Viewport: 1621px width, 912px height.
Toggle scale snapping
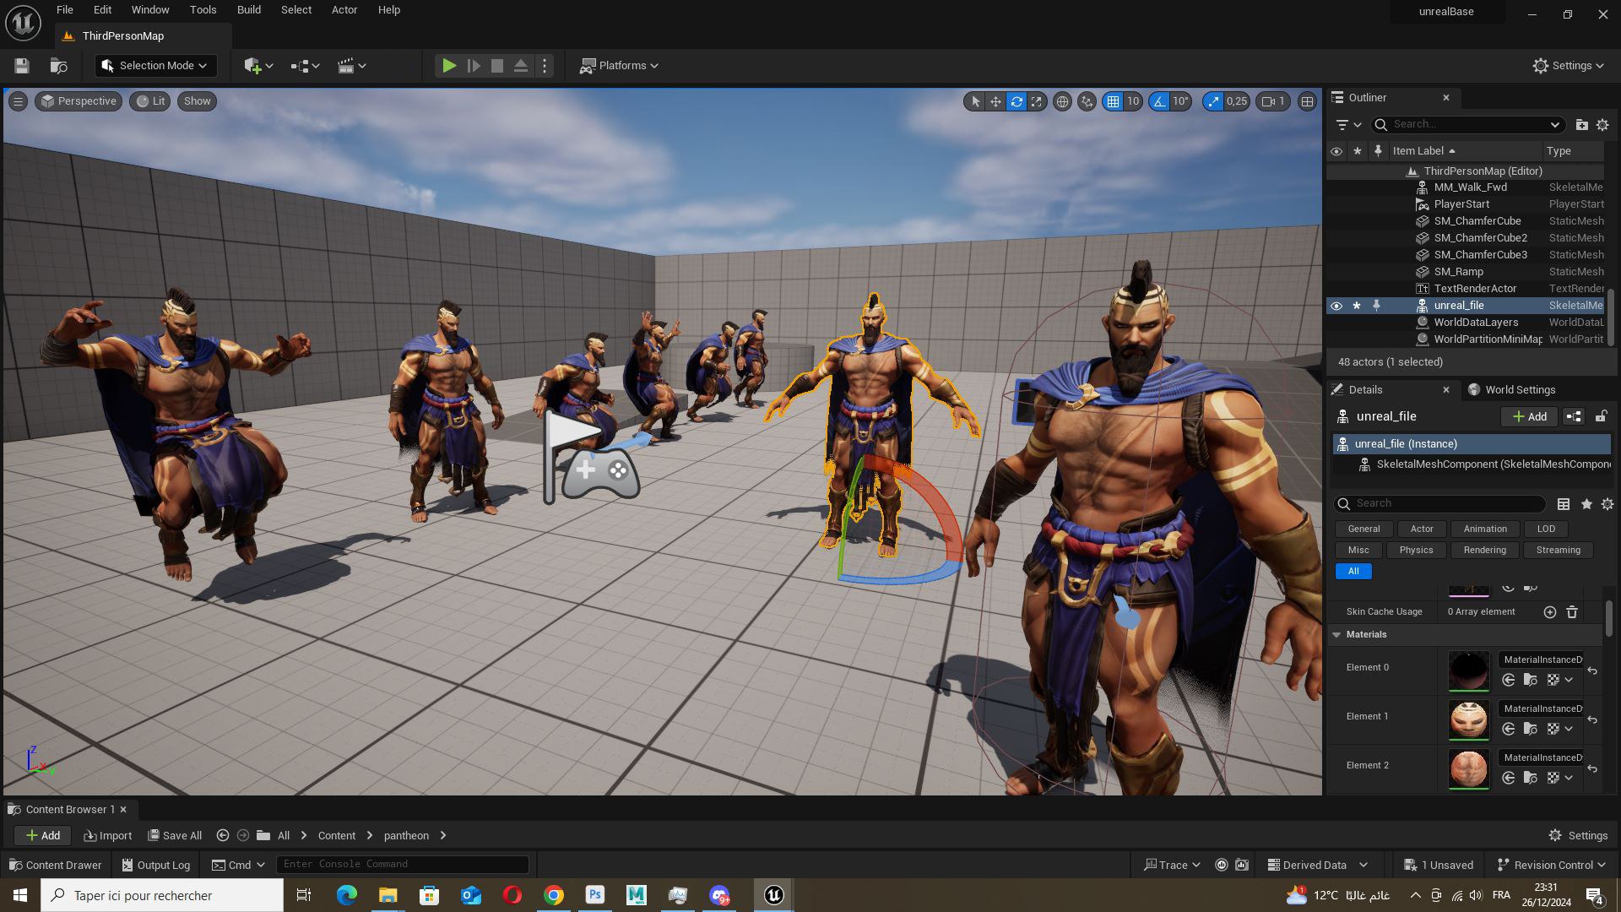pos(1213,101)
